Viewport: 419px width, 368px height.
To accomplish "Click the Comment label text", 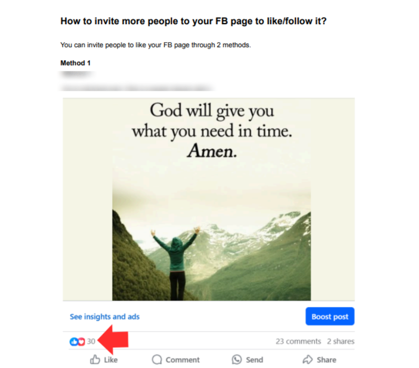I will click(182, 360).
